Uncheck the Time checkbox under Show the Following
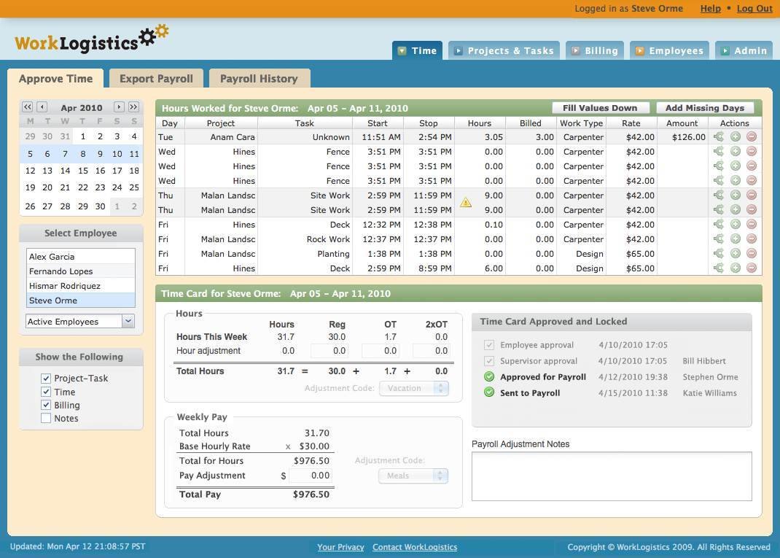 click(x=46, y=392)
